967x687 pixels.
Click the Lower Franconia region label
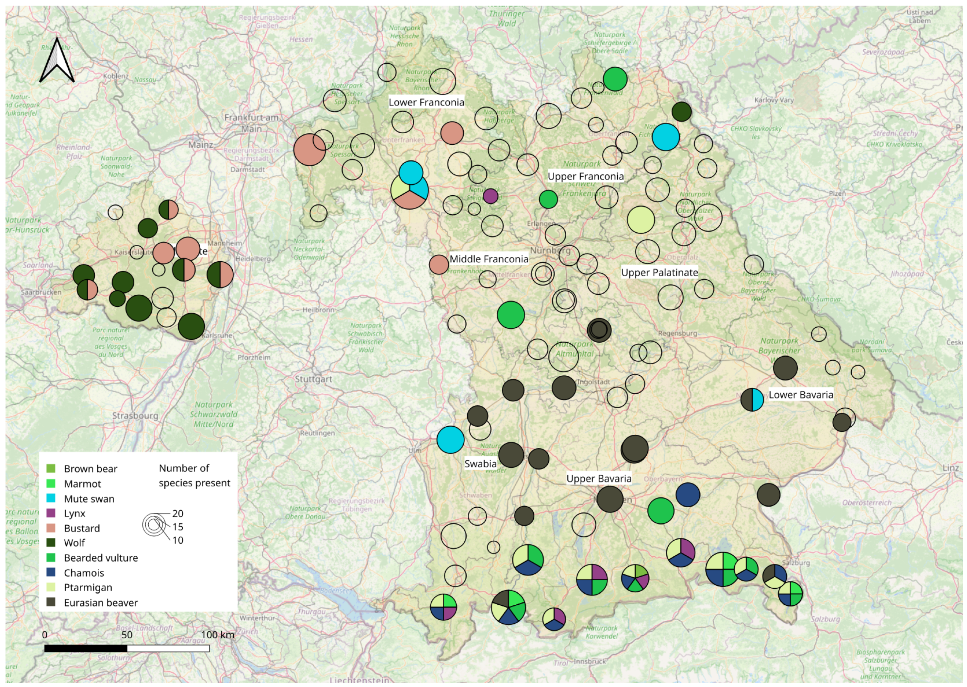pos(426,102)
